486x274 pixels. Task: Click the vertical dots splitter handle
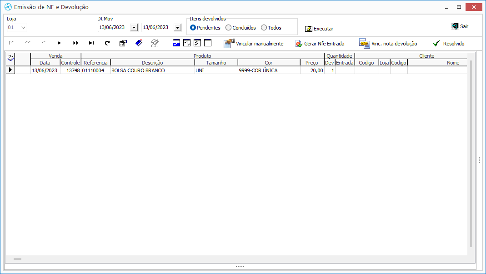pos(479,160)
